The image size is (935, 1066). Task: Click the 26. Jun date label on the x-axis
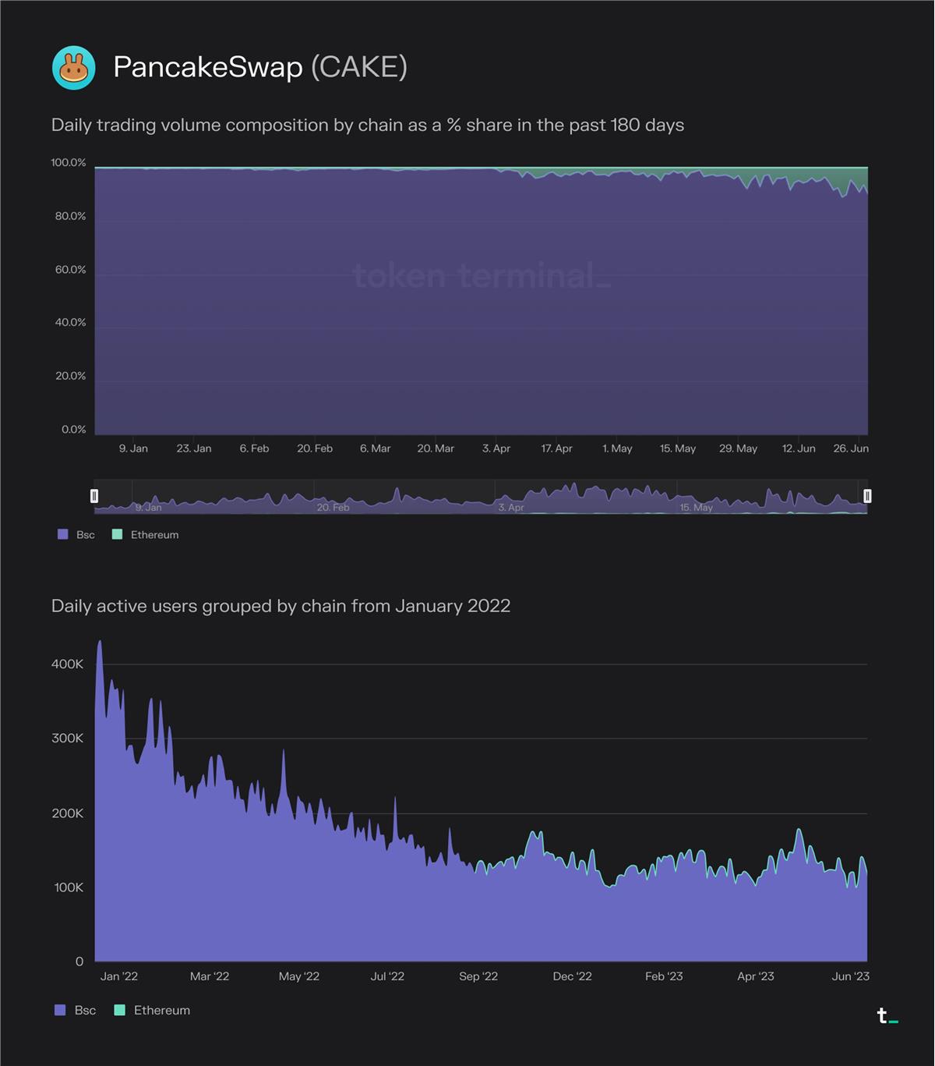pos(851,448)
